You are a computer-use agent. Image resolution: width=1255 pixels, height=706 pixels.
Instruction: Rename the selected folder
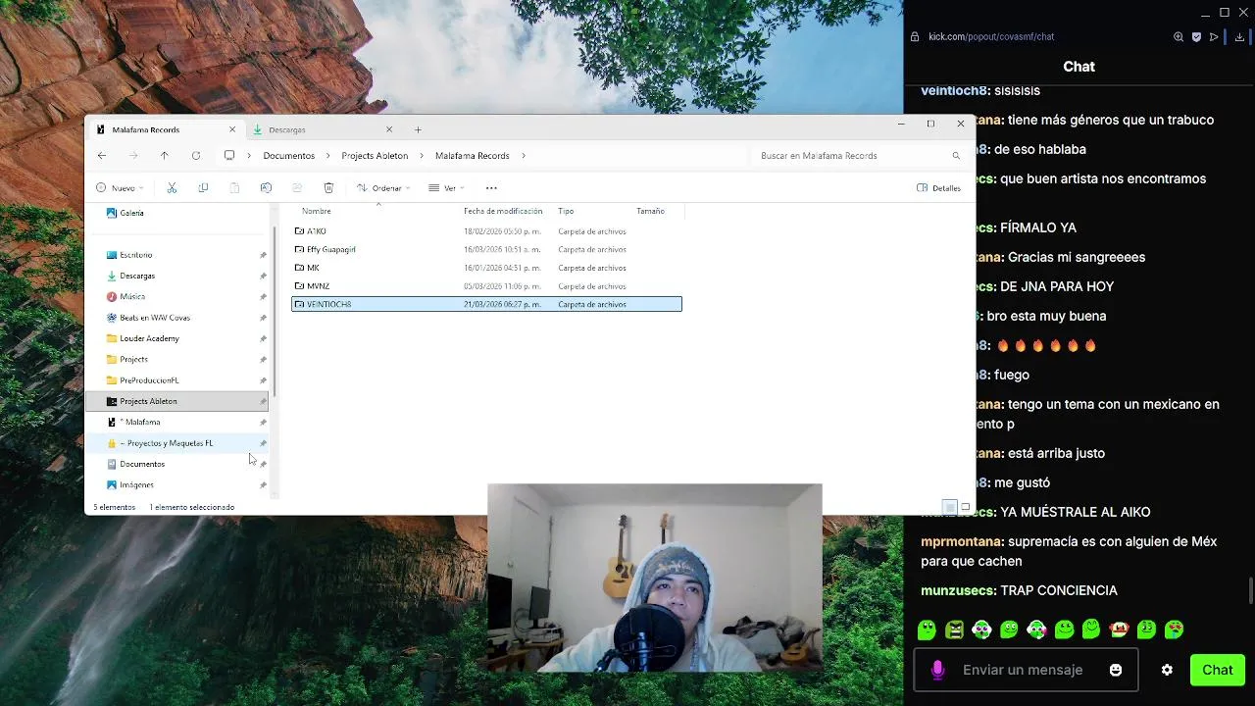(266, 188)
